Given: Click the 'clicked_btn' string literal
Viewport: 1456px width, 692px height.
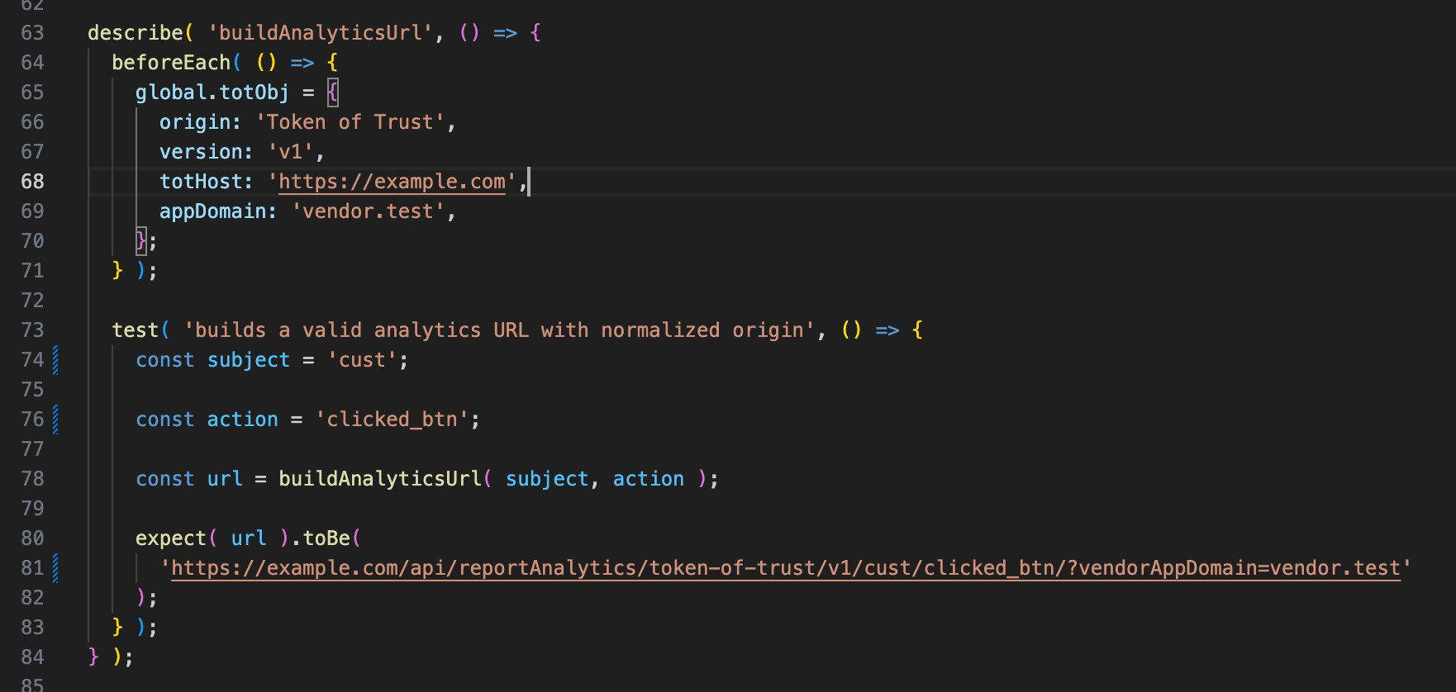Looking at the screenshot, I should coord(392,419).
